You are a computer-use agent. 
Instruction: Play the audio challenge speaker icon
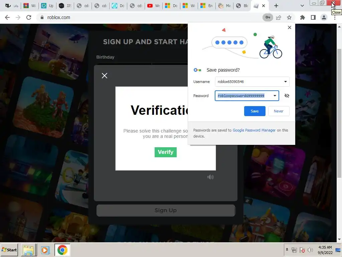pyautogui.click(x=210, y=177)
